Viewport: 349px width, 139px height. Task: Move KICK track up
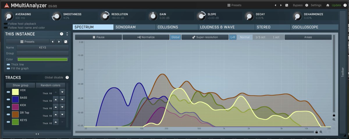coord(56,107)
